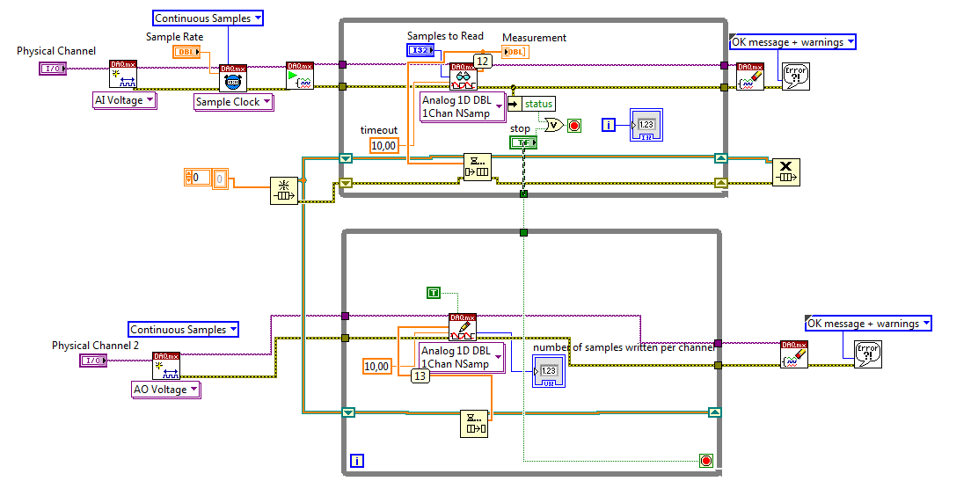Open the Sample Clock polymorphic selector
The image size is (971, 503).
click(234, 102)
